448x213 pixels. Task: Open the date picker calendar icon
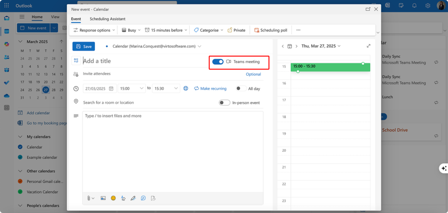pyautogui.click(x=111, y=88)
